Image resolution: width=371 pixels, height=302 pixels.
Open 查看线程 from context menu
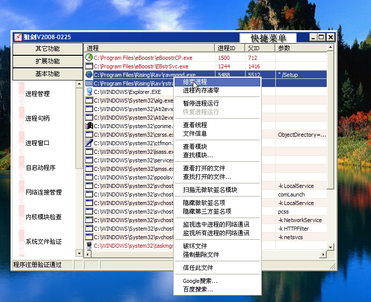point(217,125)
